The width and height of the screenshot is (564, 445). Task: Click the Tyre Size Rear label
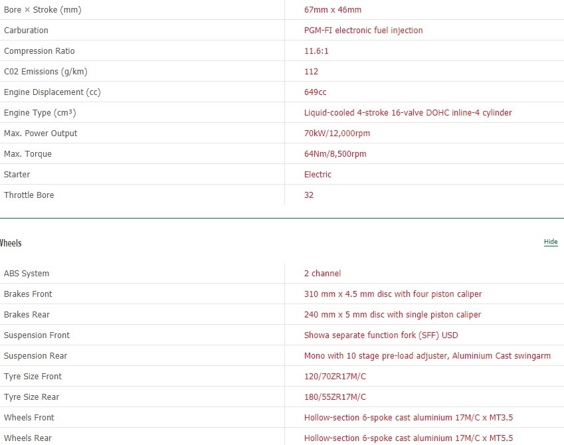coord(31,397)
